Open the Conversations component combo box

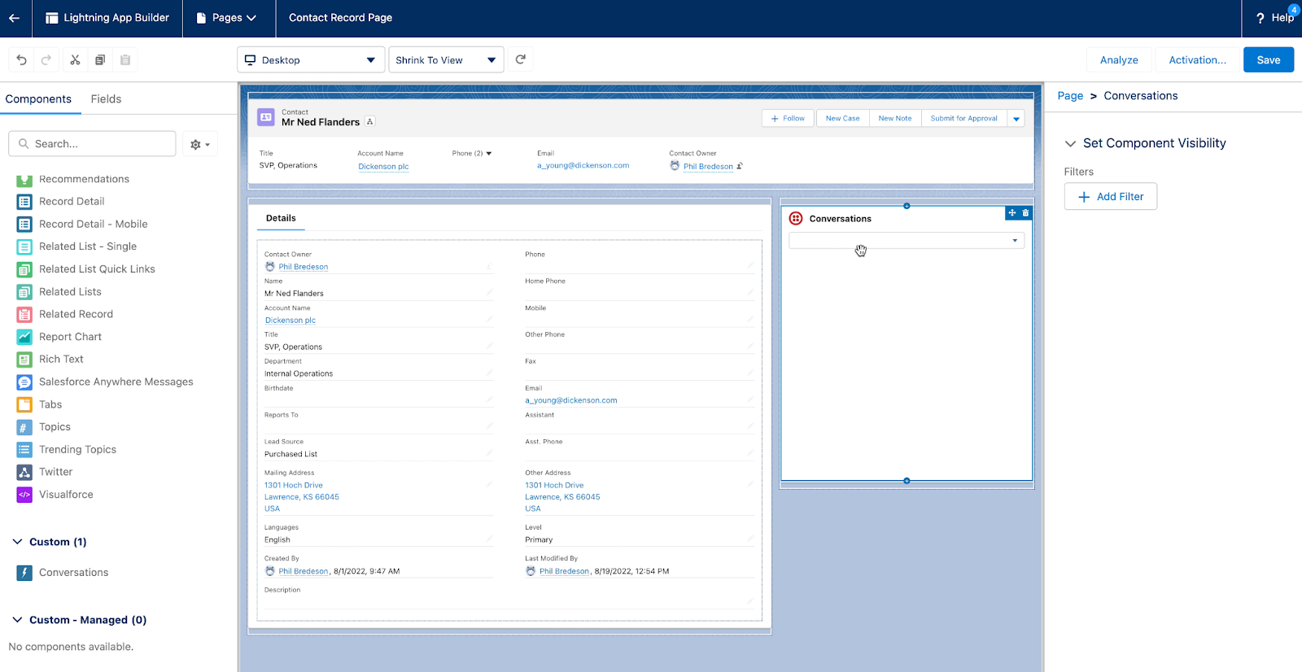[x=907, y=241]
